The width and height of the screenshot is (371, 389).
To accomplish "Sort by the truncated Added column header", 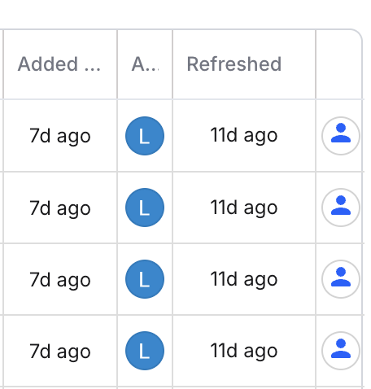I will 60,64.
